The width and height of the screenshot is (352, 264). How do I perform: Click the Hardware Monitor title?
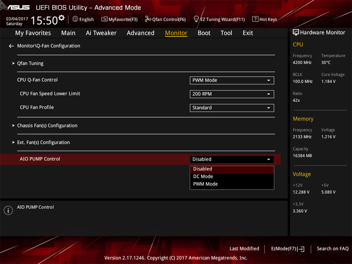[x=322, y=33]
